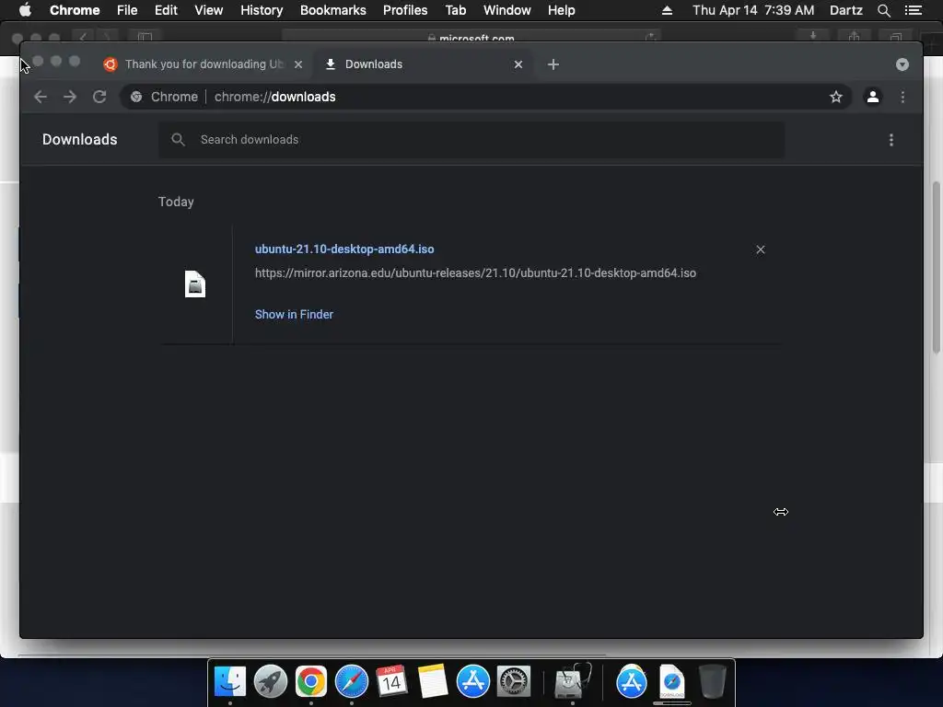
Task: Open Notification Center list icon
Action: [x=914, y=10]
